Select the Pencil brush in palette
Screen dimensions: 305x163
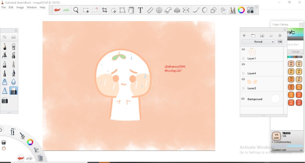(5, 47)
